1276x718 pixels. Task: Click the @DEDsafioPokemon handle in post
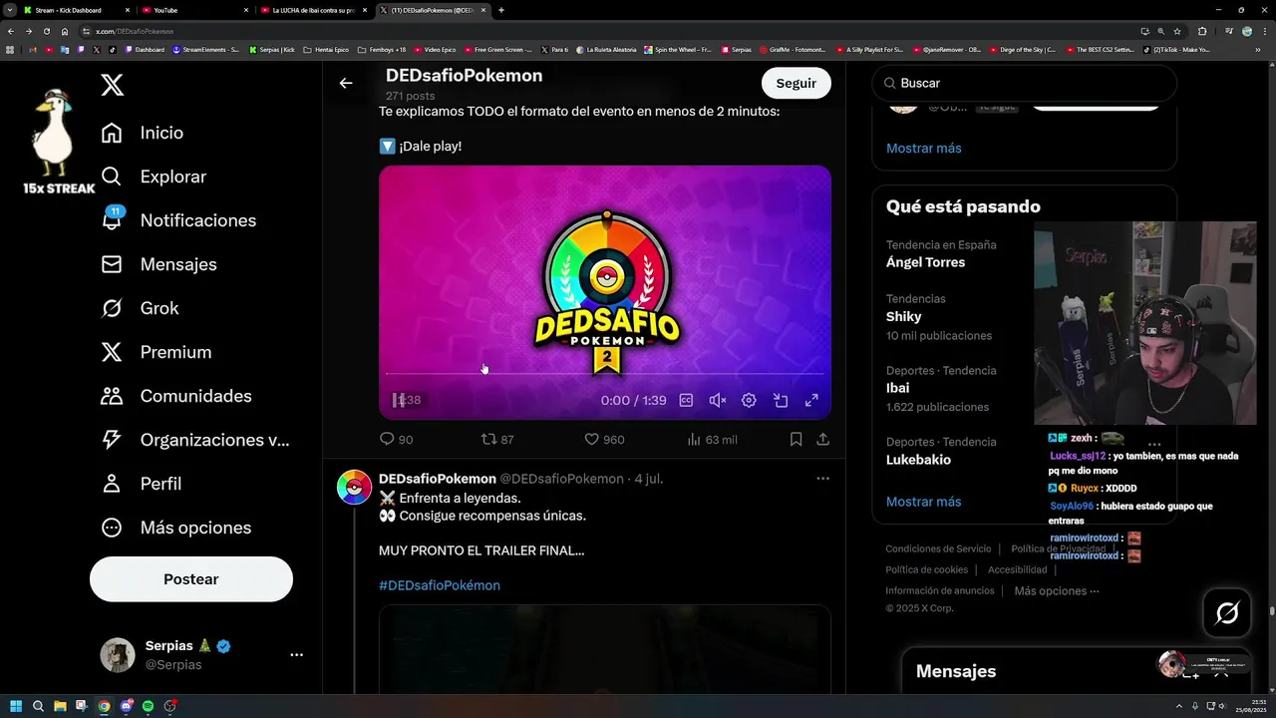click(x=561, y=479)
